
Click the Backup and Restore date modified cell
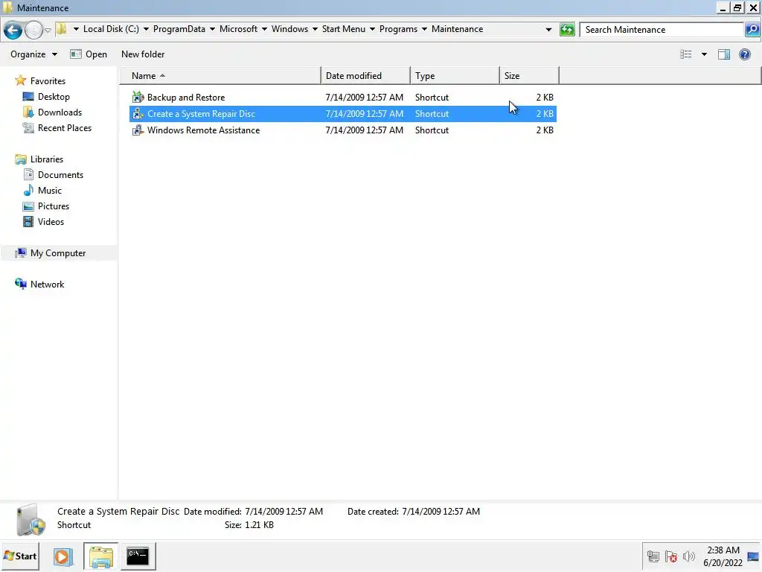click(x=364, y=98)
